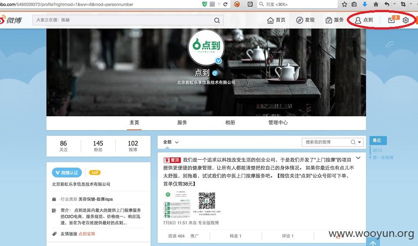Screen dimensions: 418x246
Task: Click 7月6日 11:51 post timestamp
Action: coord(175,223)
